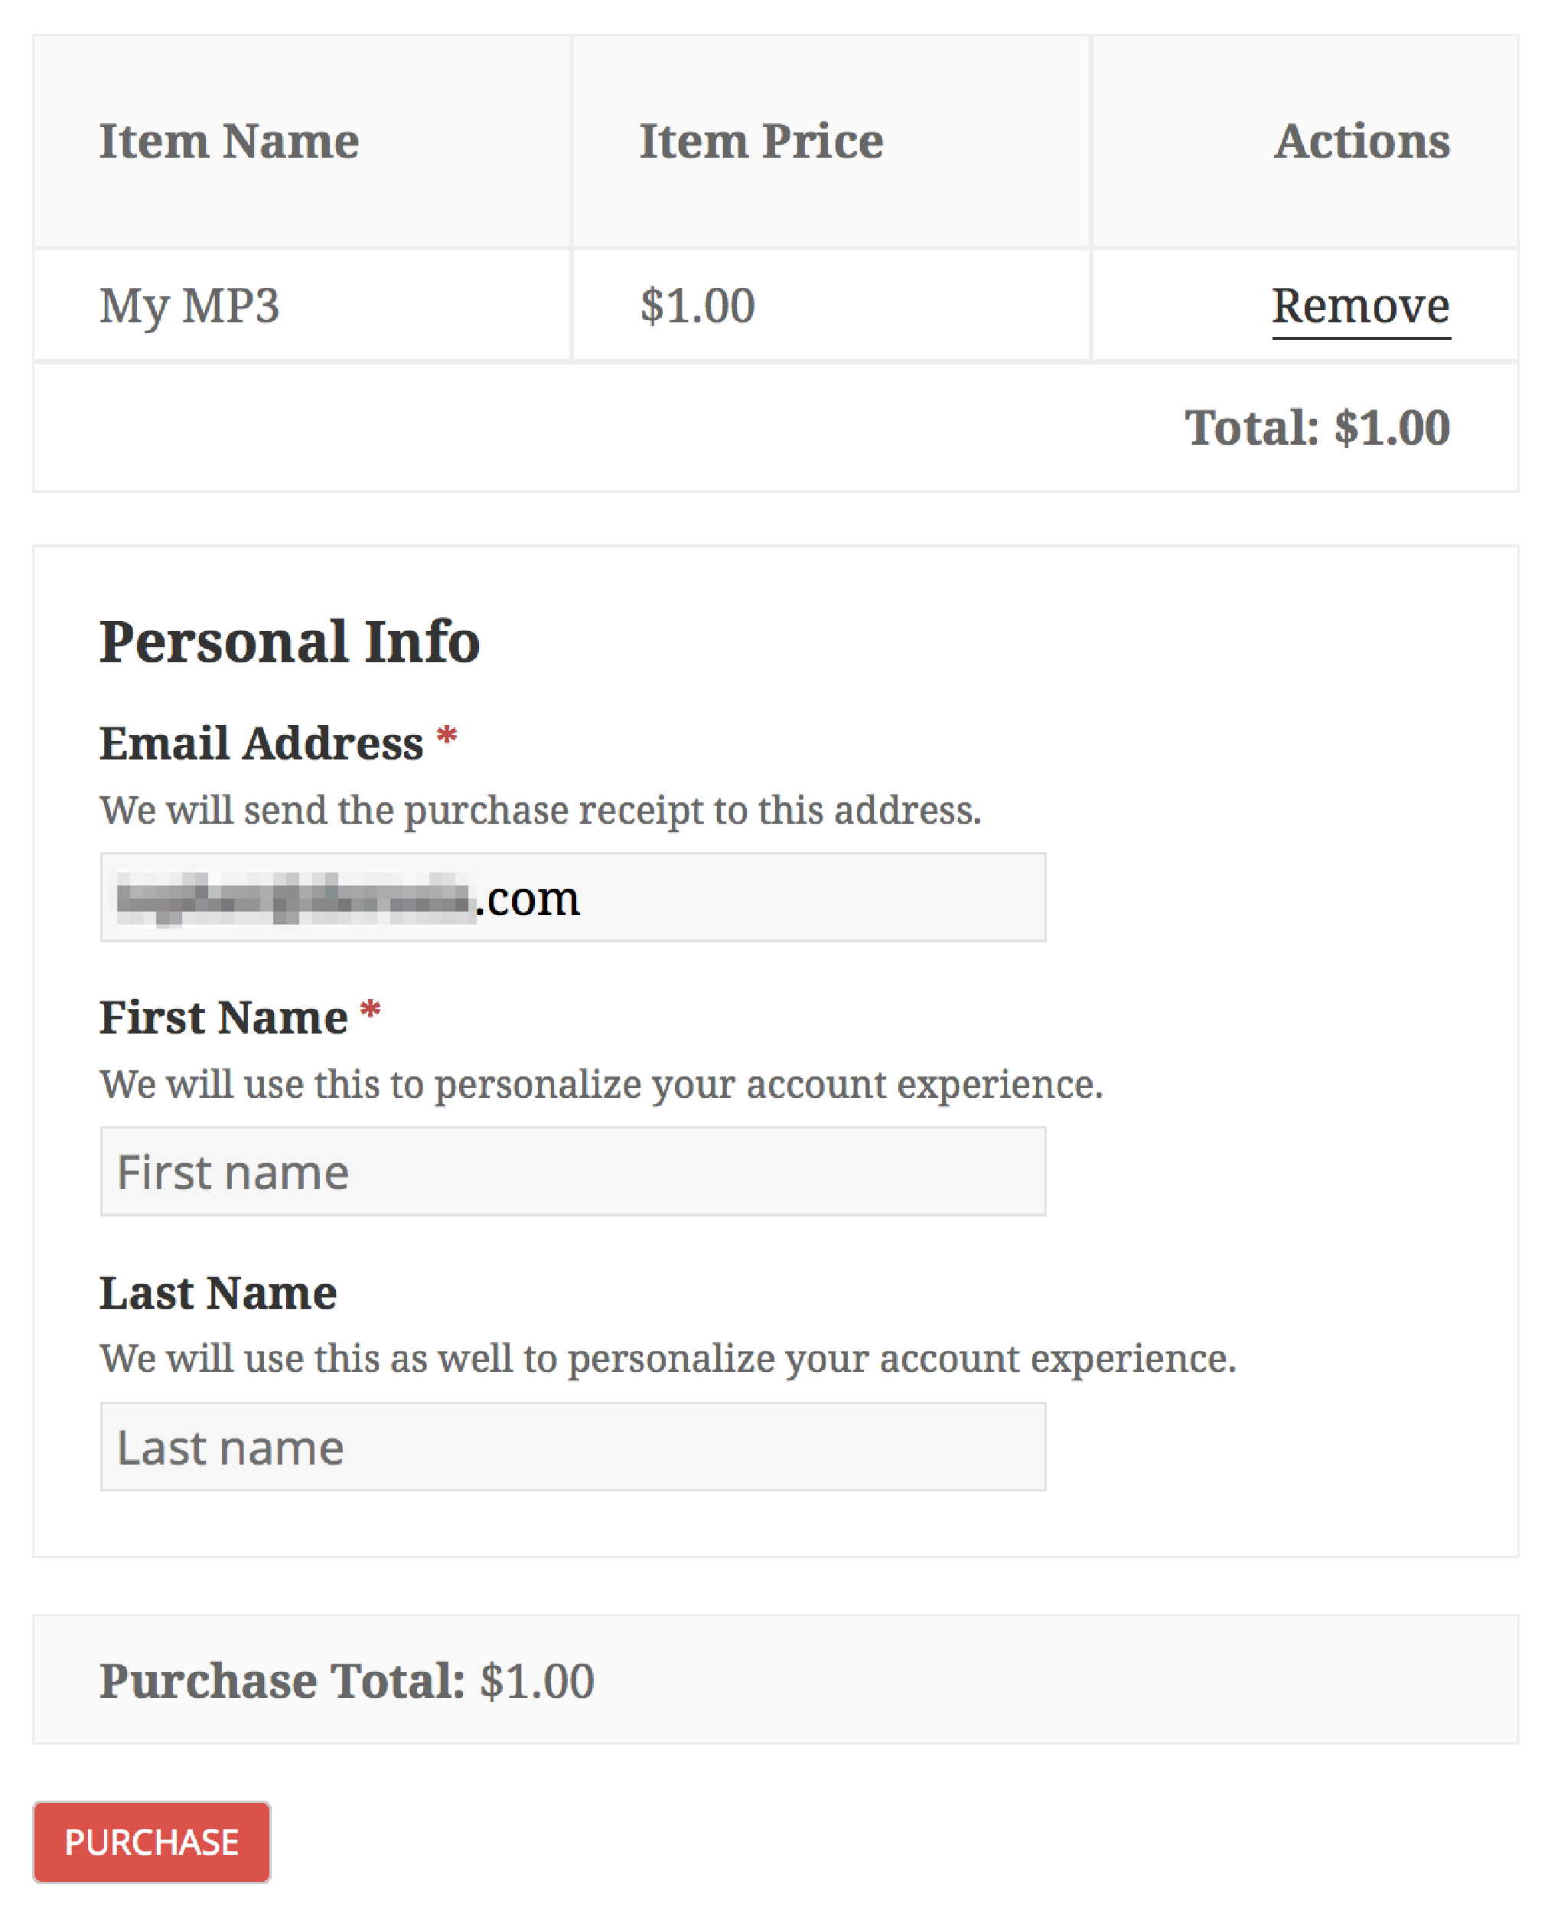Viewport: 1548px width, 1914px height.
Task: Click the $1.00 item price cell
Action: 697,306
